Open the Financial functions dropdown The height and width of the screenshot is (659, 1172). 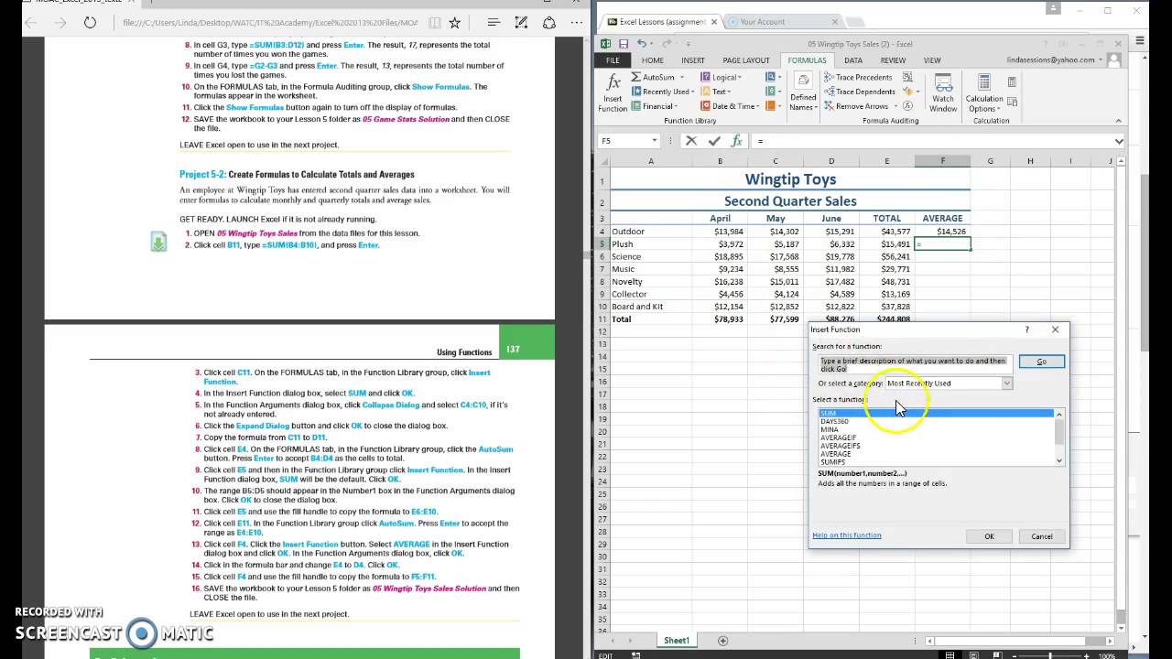pos(656,106)
